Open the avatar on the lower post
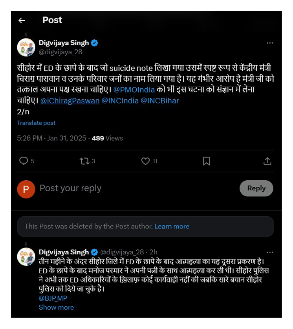 point(26,256)
